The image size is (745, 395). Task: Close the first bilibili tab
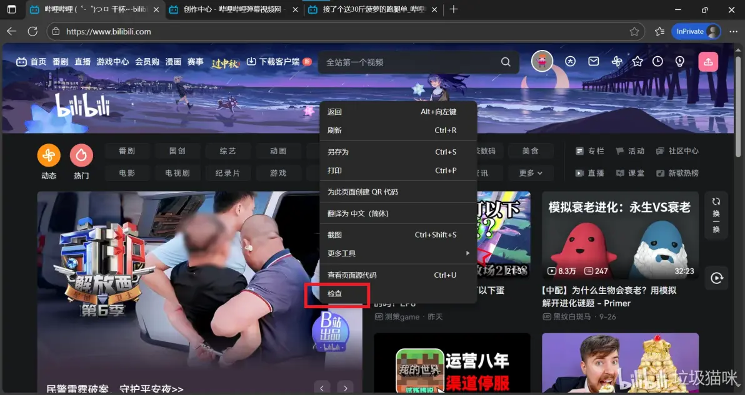[x=156, y=9]
